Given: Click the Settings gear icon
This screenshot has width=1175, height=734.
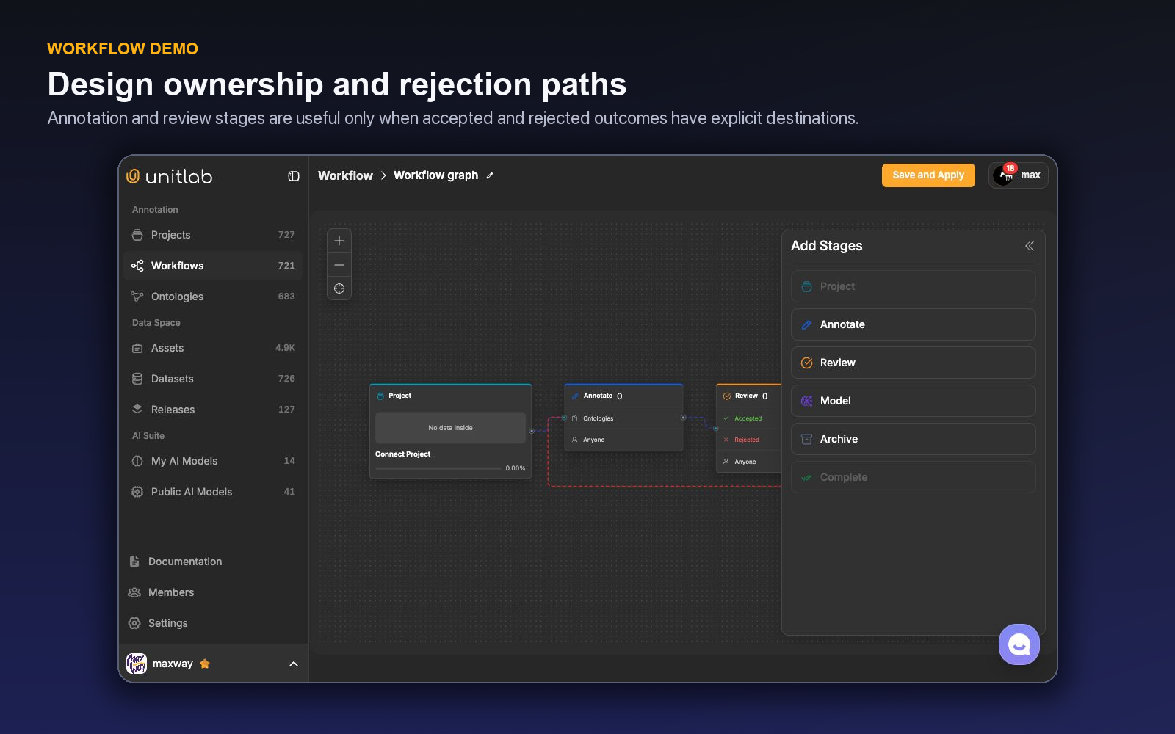Looking at the screenshot, I should tap(134, 623).
